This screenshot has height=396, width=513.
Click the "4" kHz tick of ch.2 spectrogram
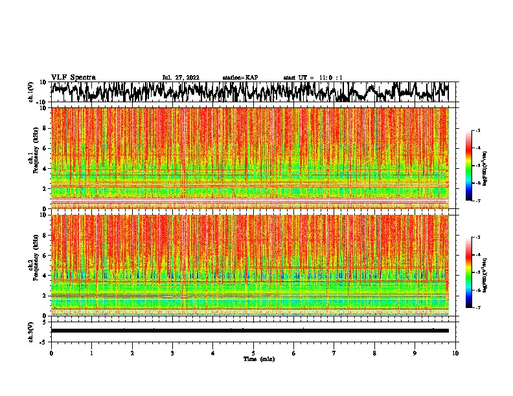coord(45,276)
